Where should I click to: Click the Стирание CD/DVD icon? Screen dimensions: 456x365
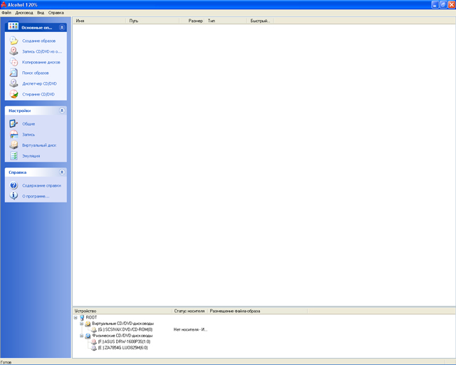tap(14, 94)
